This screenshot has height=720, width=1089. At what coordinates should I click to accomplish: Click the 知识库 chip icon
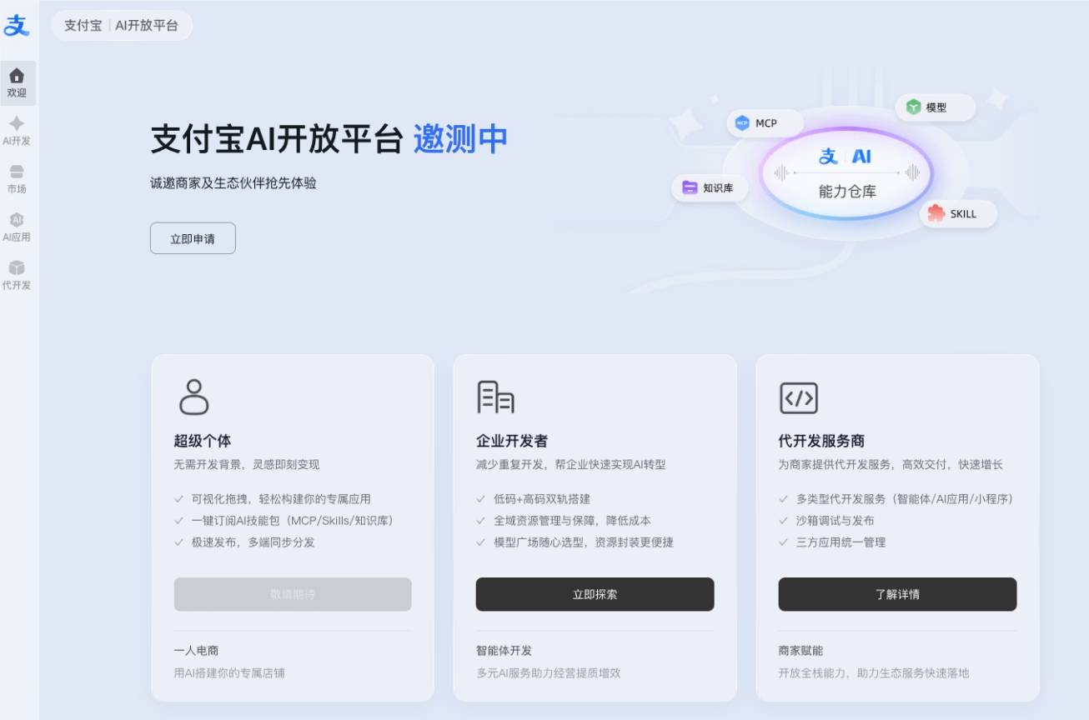(690, 187)
